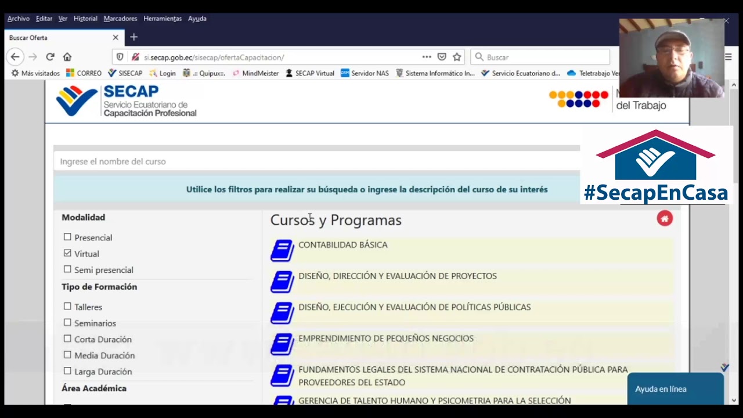This screenshot has height=418, width=743.
Task: Click the book icon for EMPRENDIMIENTO DE PEQUEÑOS NEGOCIOS
Action: [283, 344]
